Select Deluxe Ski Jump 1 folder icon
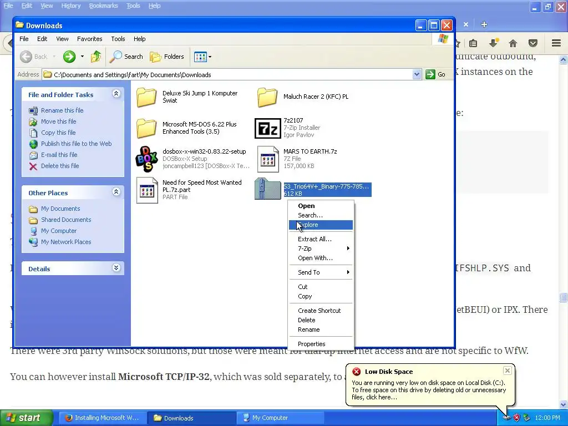 pyautogui.click(x=146, y=97)
